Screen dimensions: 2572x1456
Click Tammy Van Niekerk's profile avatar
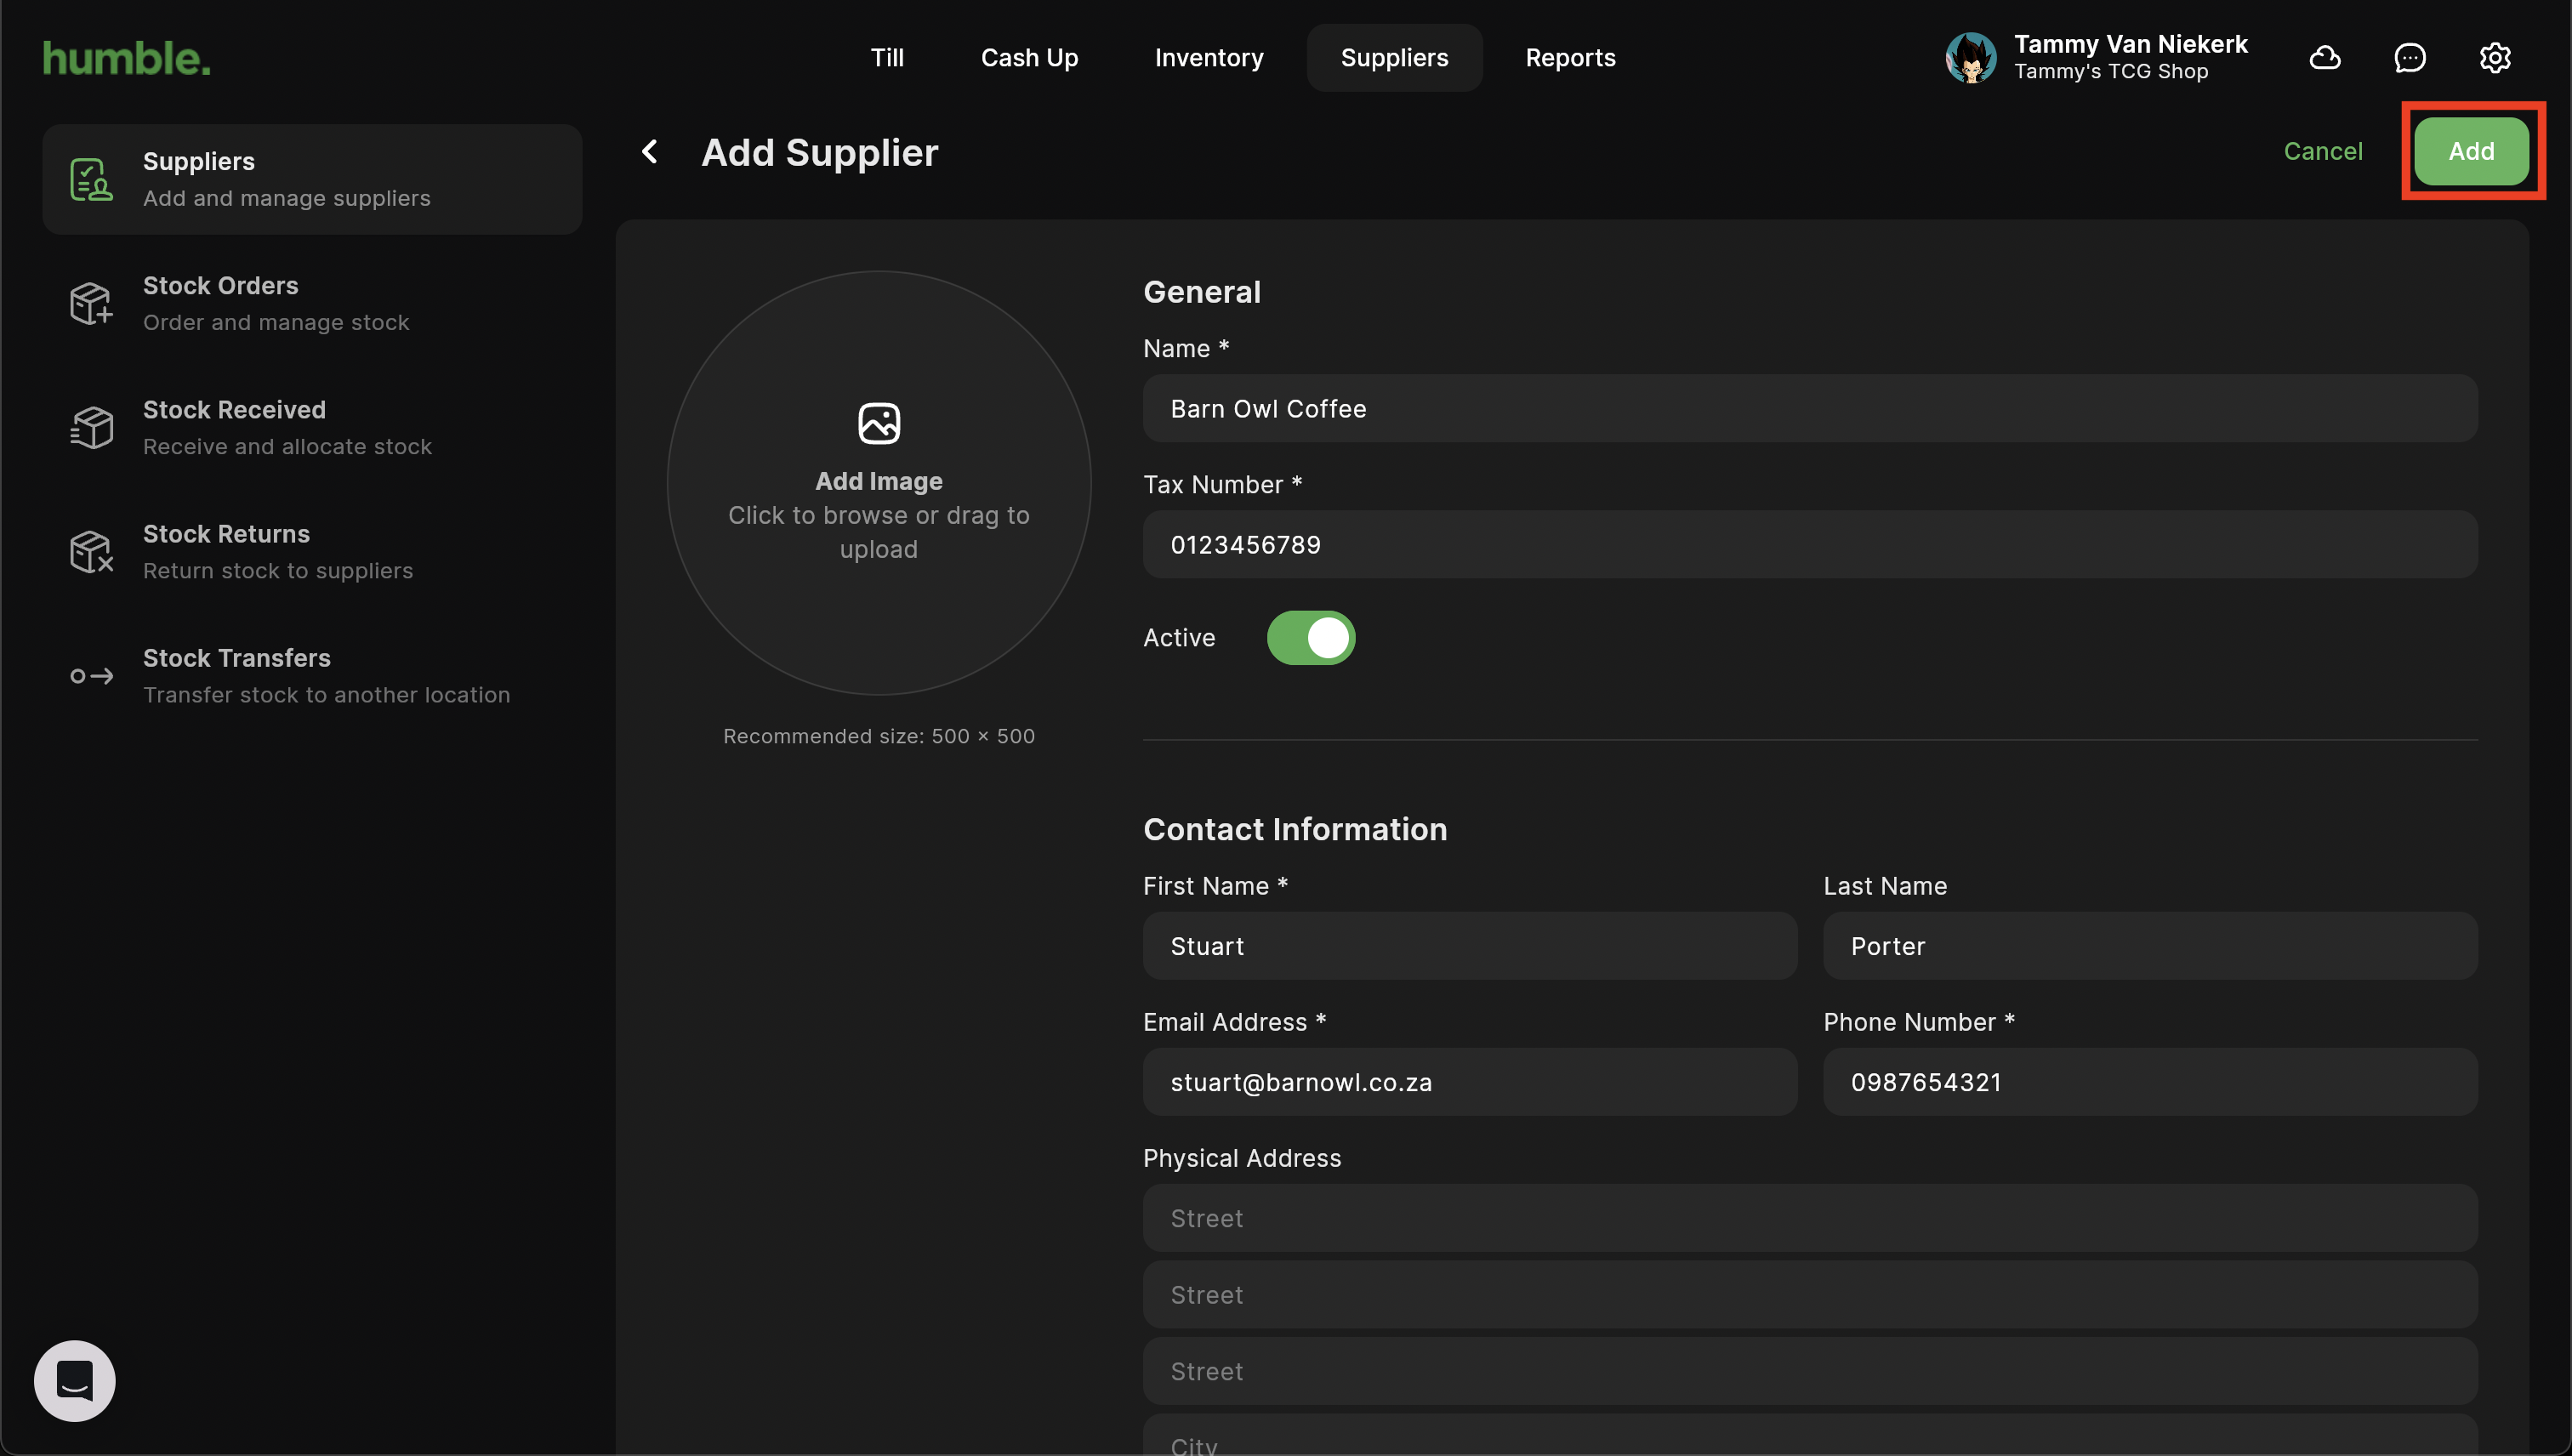point(1970,58)
